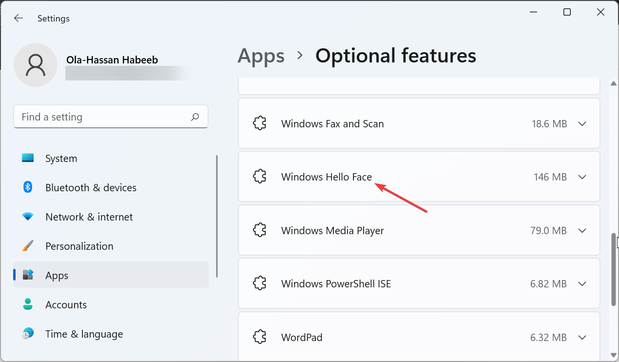Image resolution: width=619 pixels, height=362 pixels.
Task: Go to Apps via breadcrumb link
Action: (261, 56)
